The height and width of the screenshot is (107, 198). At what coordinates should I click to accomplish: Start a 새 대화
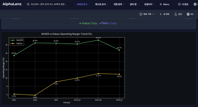pyautogui.click(x=164, y=14)
